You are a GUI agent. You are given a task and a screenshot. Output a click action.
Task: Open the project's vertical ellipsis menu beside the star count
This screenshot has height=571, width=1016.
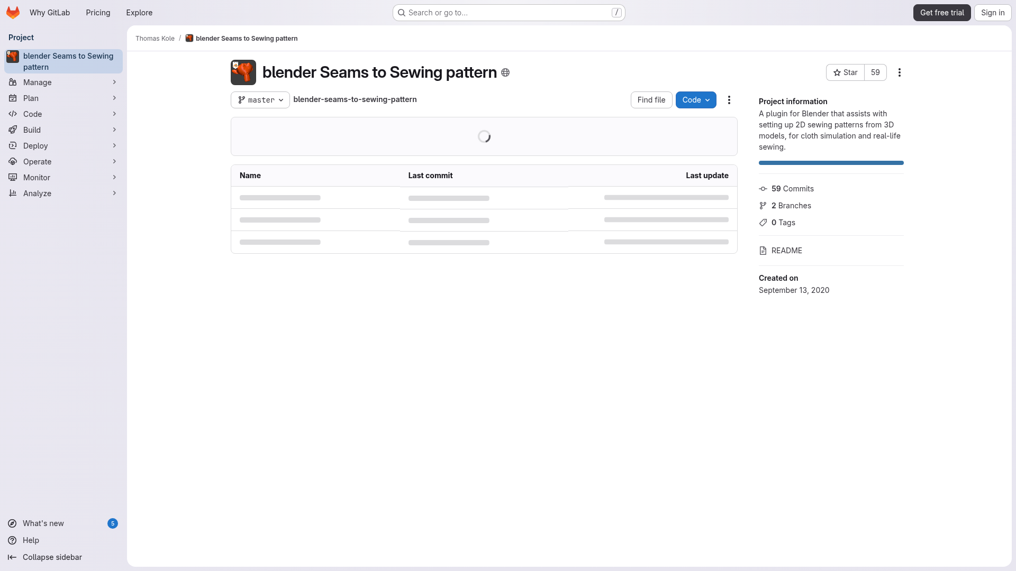(900, 72)
